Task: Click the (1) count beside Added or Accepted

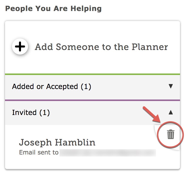Action: point(86,86)
